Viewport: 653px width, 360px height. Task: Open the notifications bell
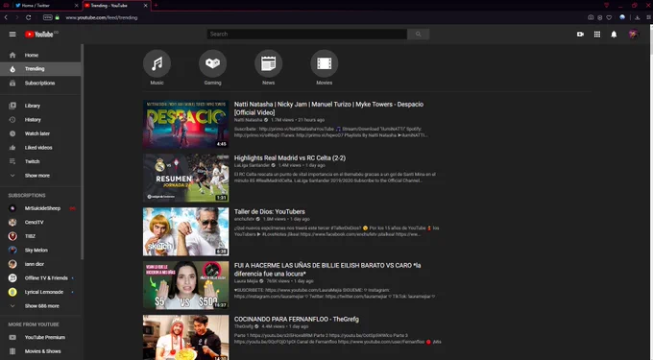[x=614, y=35]
